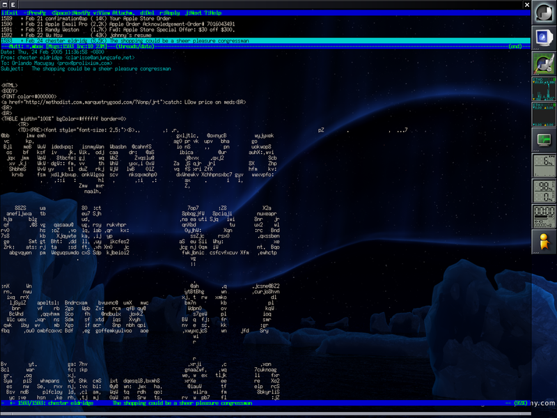557x418 pixels.
Task: Click the ETH1 network monitor dockapp
Action: tap(544, 114)
